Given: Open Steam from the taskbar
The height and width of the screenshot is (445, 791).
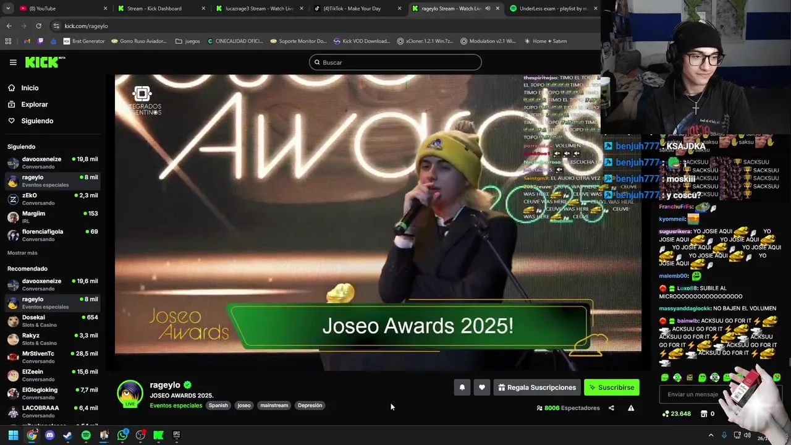Looking at the screenshot, I should click(68, 435).
